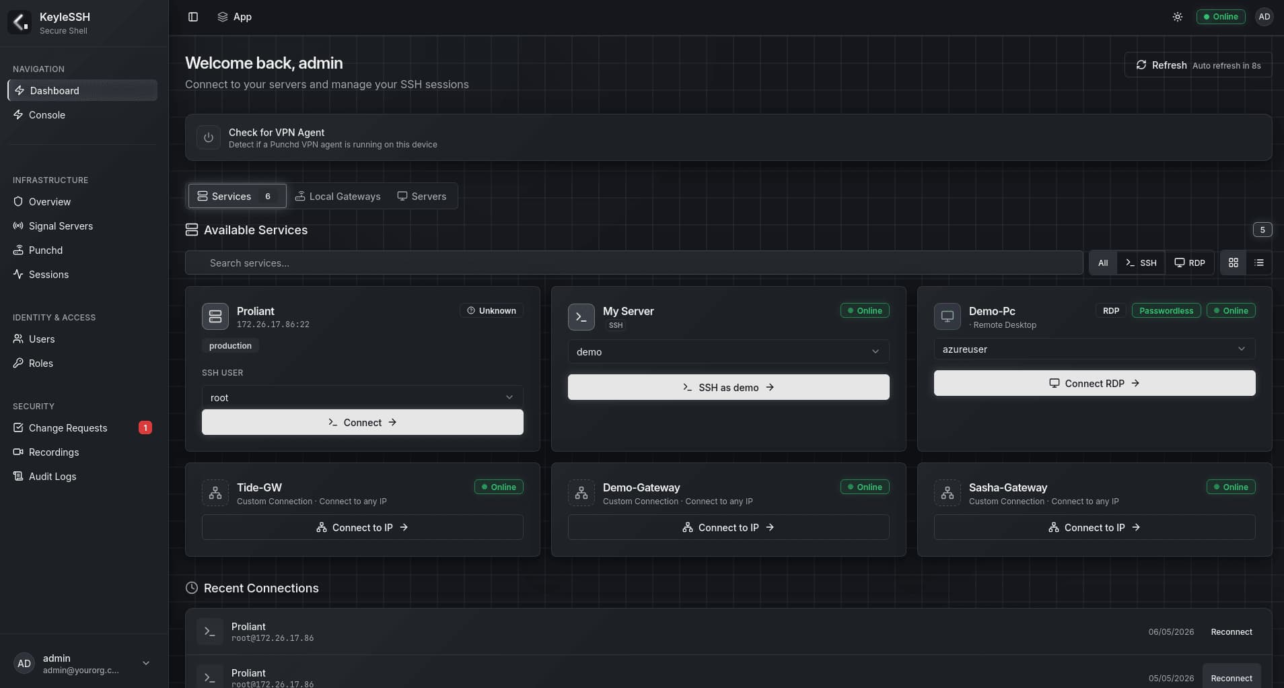
Task: Open Console in the navigation
Action: click(x=83, y=114)
